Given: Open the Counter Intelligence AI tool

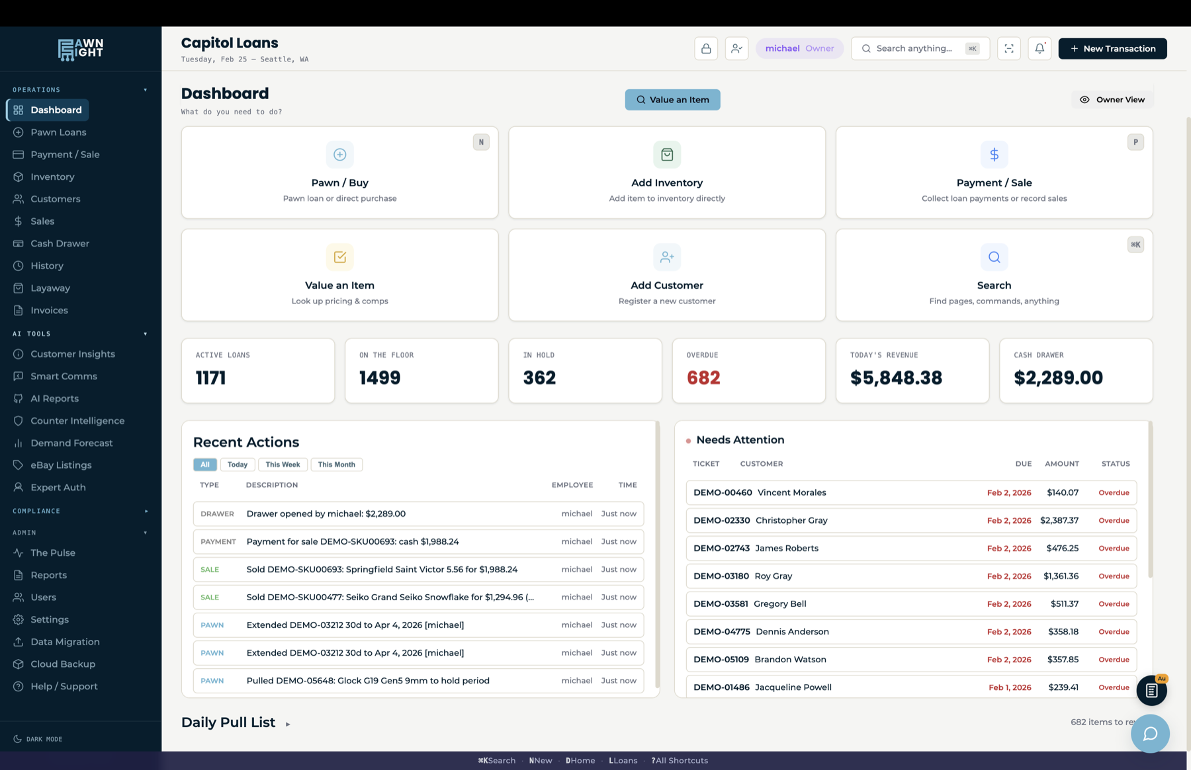Looking at the screenshot, I should pyautogui.click(x=77, y=420).
